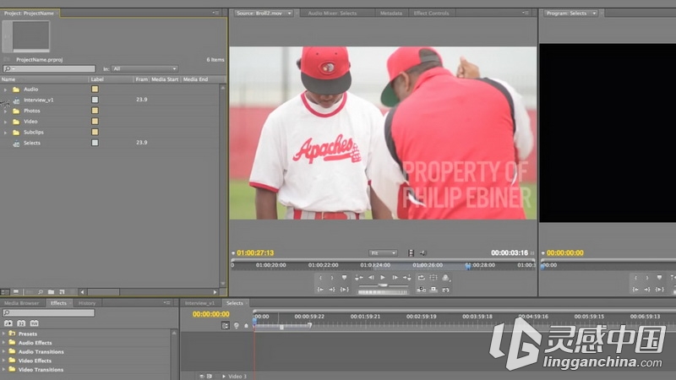The image size is (676, 380).
Task: Toggle Safe Margins in Source monitor
Action: pyautogui.click(x=433, y=278)
